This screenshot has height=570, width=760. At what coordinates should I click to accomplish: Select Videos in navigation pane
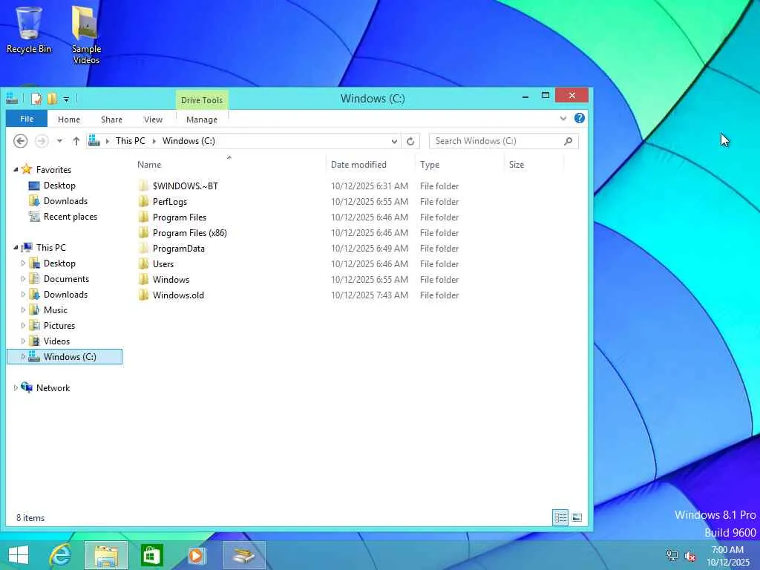(x=56, y=341)
